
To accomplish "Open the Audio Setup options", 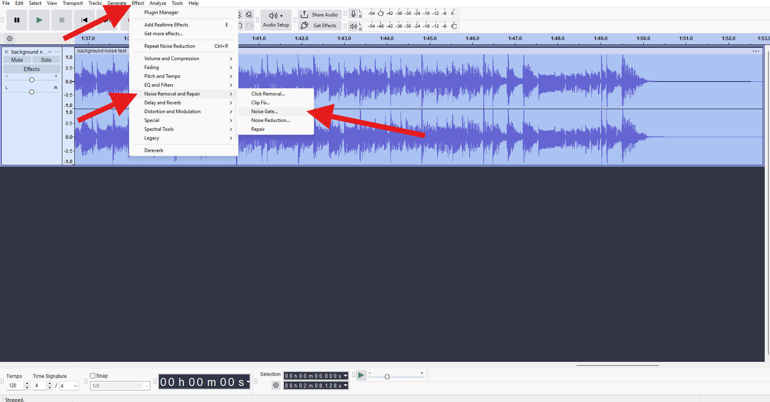I will tap(276, 20).
